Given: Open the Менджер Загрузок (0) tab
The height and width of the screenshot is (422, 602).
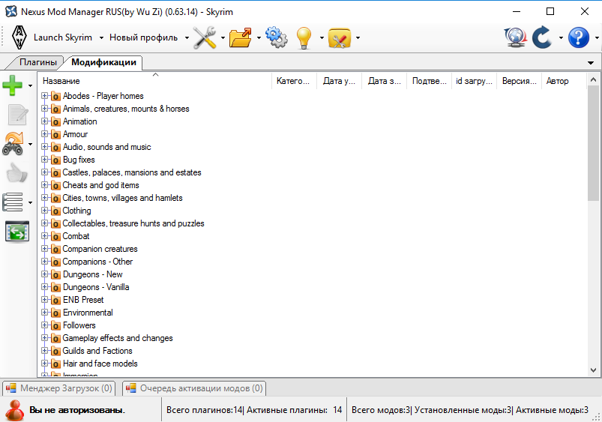Looking at the screenshot, I should pyautogui.click(x=59, y=388).
